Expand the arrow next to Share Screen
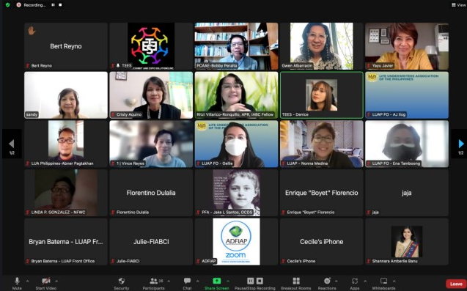The height and width of the screenshot is (291, 467). tap(228, 281)
